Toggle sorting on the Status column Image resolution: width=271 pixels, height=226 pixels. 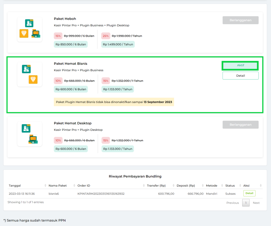click(230, 185)
